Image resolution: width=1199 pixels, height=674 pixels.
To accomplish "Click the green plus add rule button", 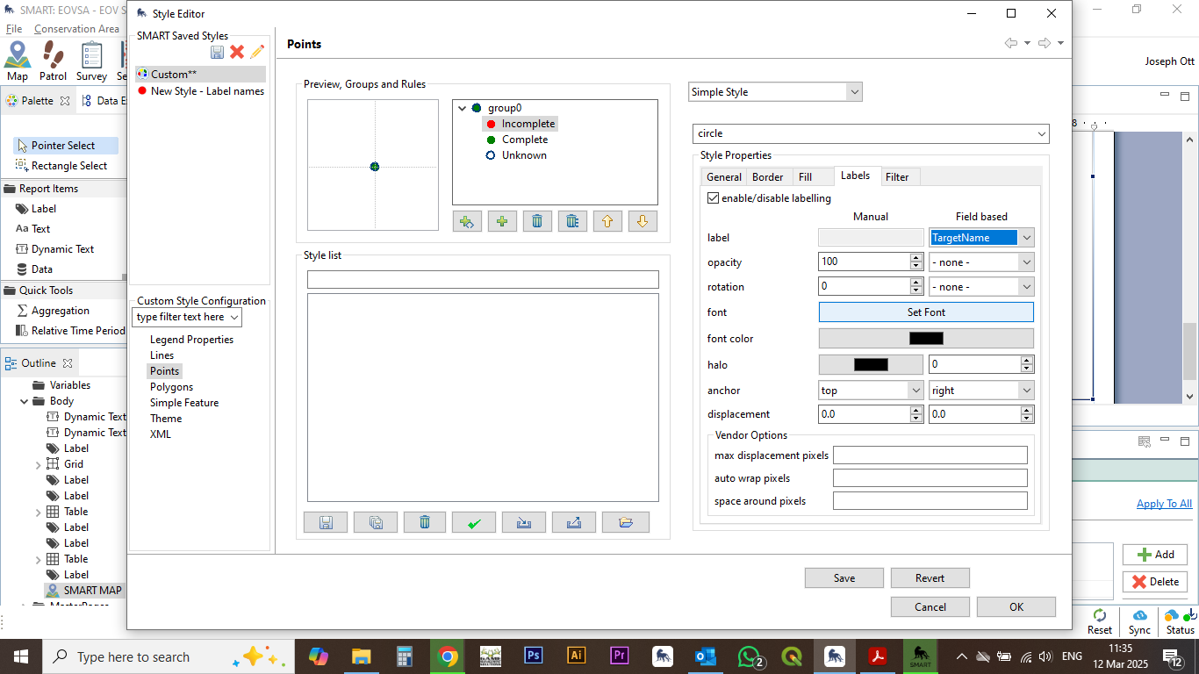I will point(502,221).
